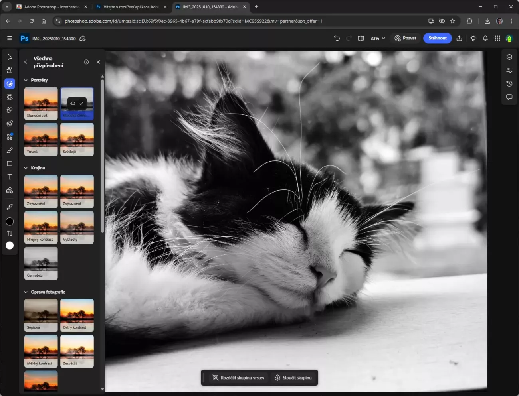Select the Brush tool in the left toolbar
Screen dimensions: 519x396
tap(10, 150)
